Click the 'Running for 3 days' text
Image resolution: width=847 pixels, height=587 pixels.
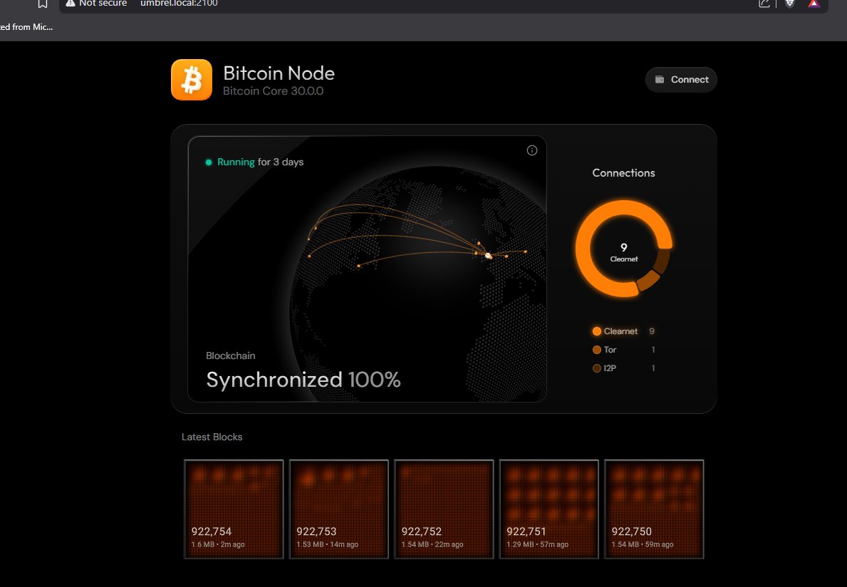260,162
